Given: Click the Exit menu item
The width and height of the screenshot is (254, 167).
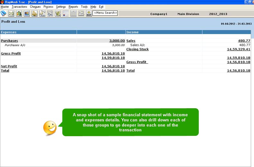Looking at the screenshot, I should point(101,7).
